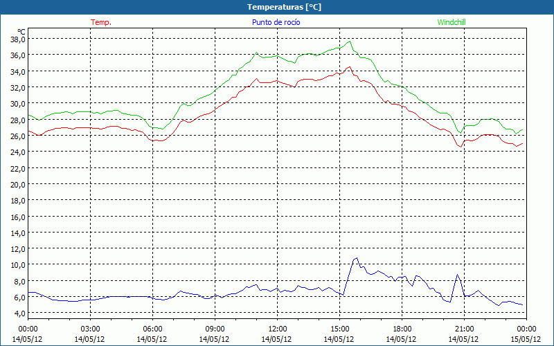554x346 pixels.
Task: Click the 12:00 time axis label
Action: (278, 329)
